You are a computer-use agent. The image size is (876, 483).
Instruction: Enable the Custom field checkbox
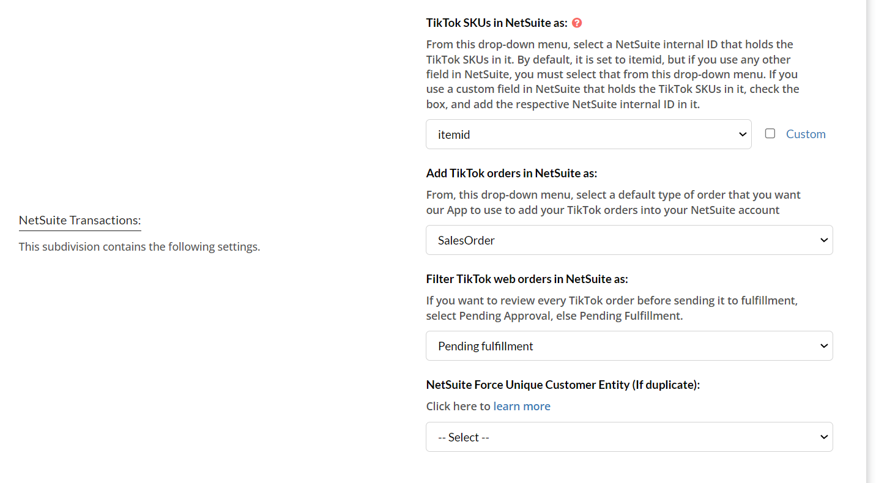click(770, 133)
